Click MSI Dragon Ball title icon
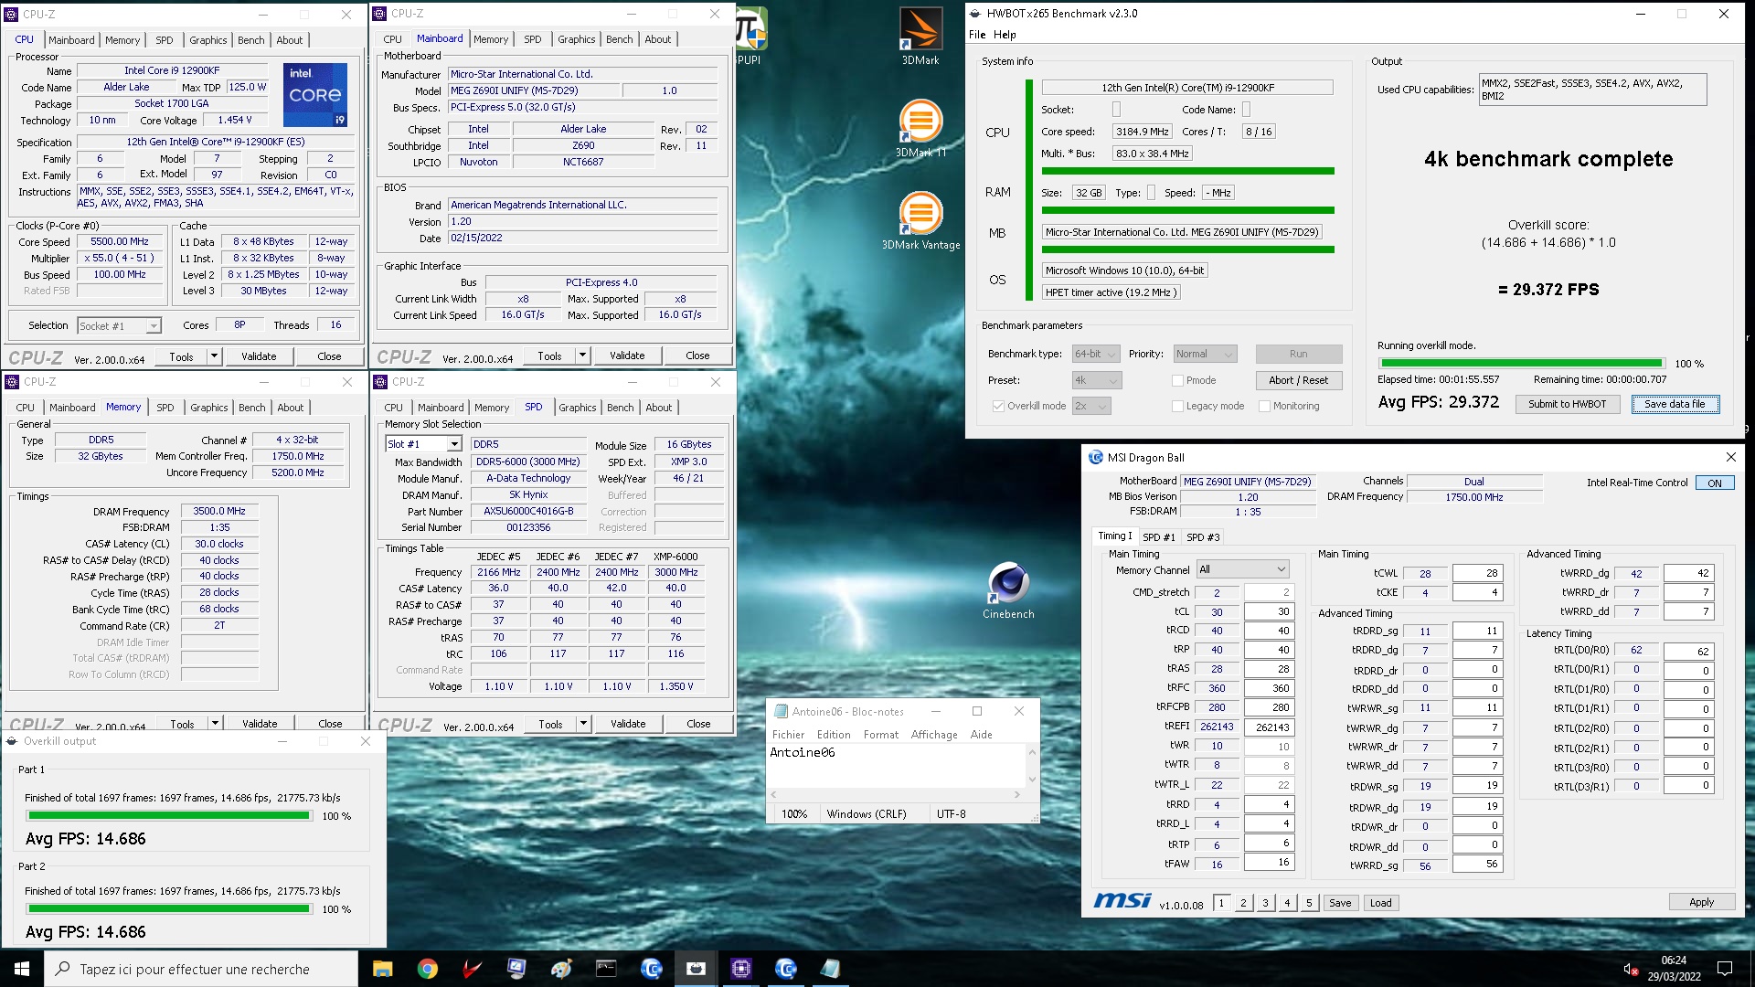The height and width of the screenshot is (987, 1755). coord(1096,457)
